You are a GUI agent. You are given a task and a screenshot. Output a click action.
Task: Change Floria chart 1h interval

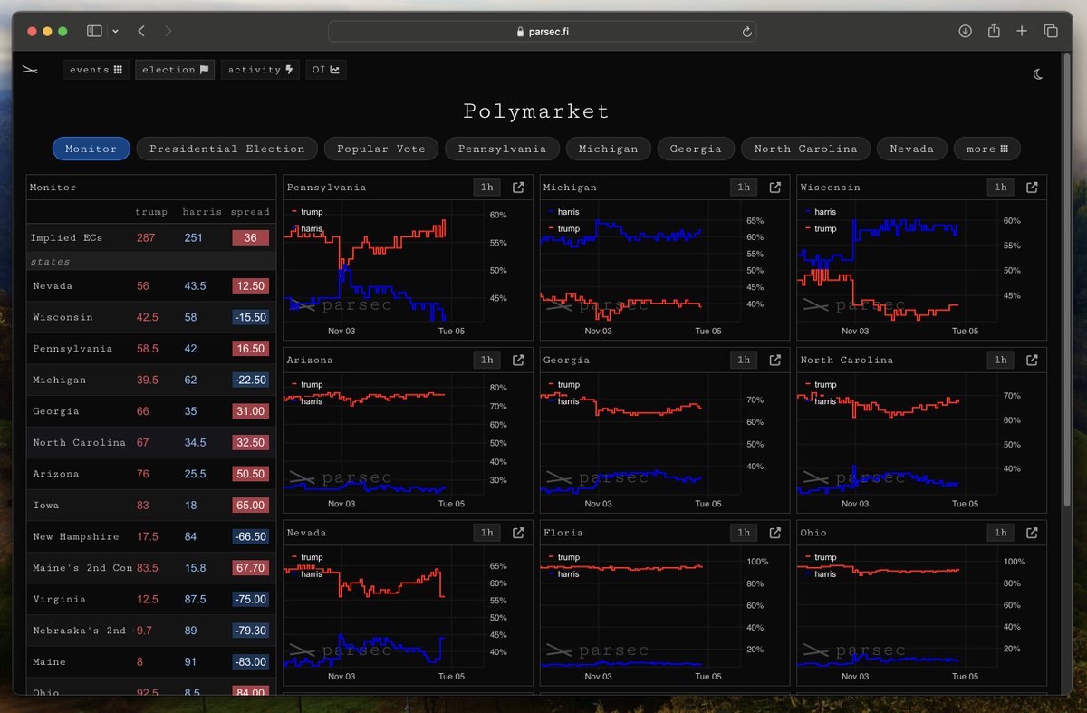744,533
